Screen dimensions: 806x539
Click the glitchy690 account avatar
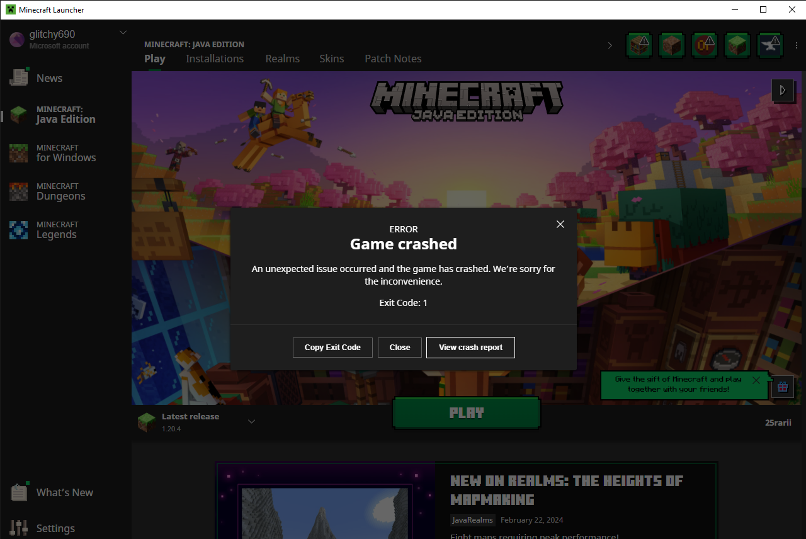point(17,39)
